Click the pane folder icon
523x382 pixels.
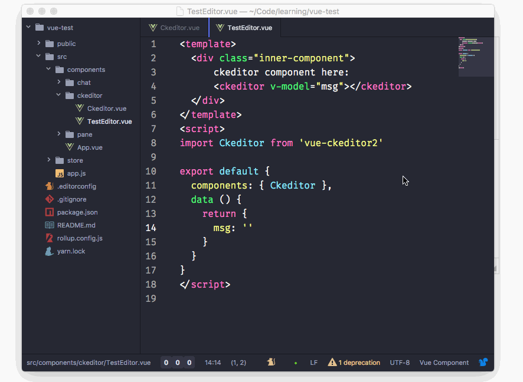point(70,134)
